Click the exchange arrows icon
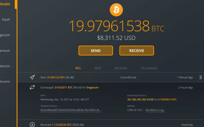The image size is (204, 127). pyautogui.click(x=32, y=87)
